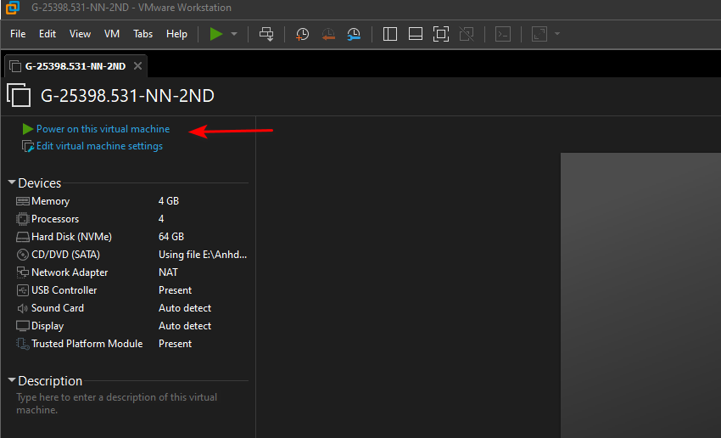
Task: Open the VM menu
Action: tap(112, 34)
